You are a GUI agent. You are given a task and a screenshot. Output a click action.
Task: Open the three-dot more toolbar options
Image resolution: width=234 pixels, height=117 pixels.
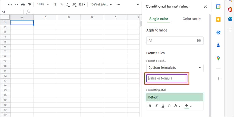tap(118, 4)
